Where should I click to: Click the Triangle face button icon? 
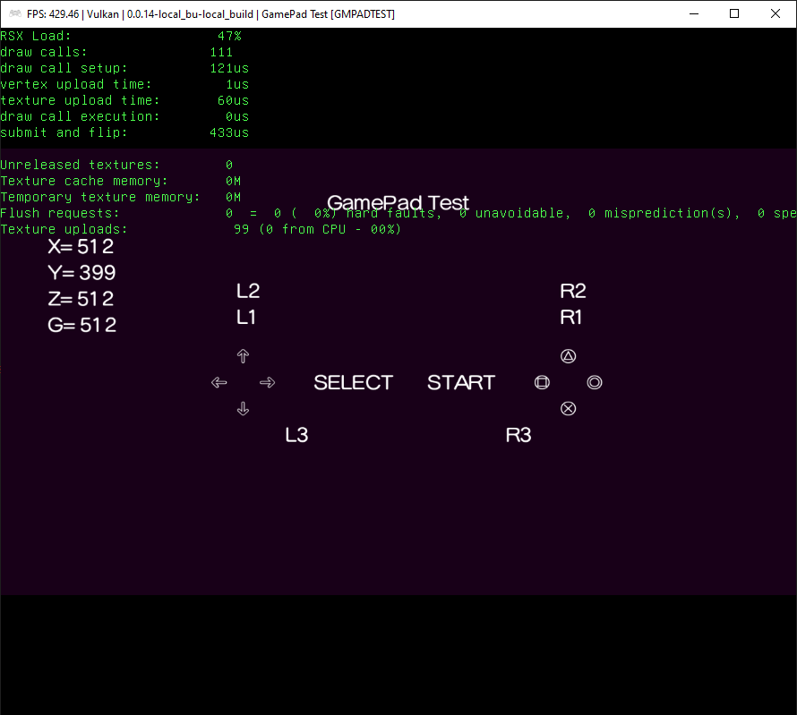click(x=568, y=355)
